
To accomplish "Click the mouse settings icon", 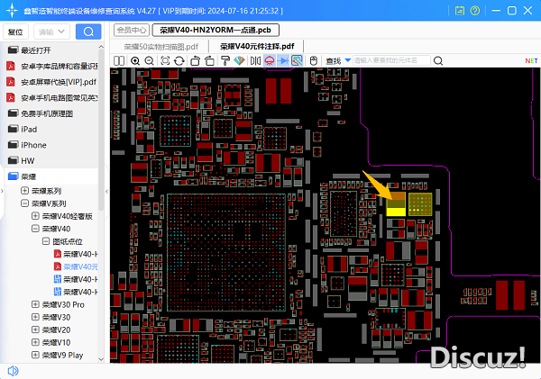I will click(x=313, y=61).
